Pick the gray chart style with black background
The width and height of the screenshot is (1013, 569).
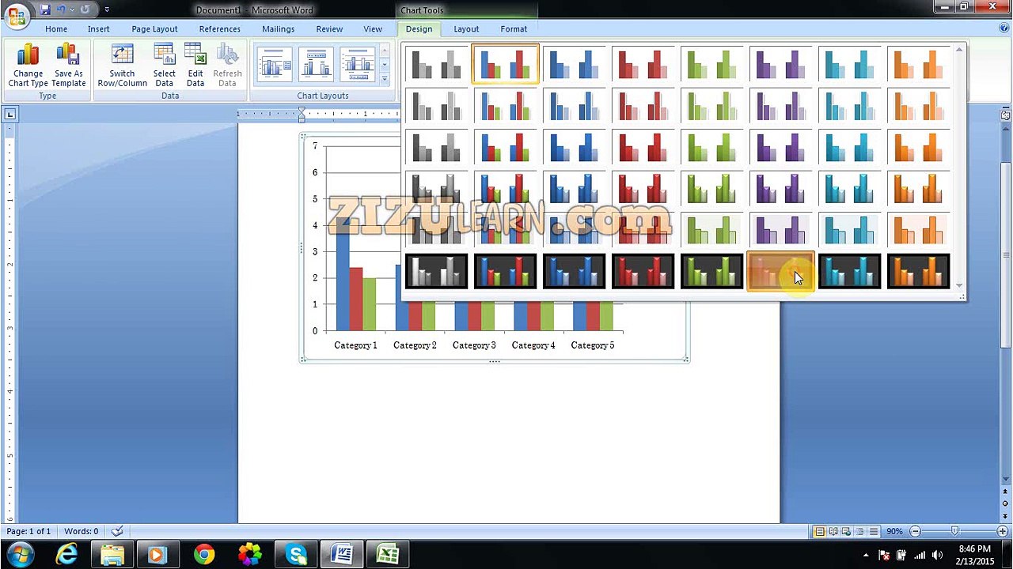[436, 271]
